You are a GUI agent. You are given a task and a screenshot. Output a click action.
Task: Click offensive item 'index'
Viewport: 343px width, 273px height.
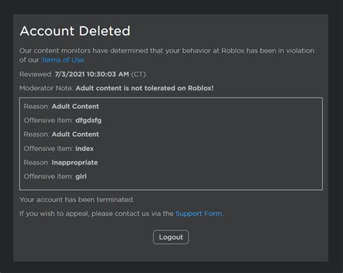tap(85, 149)
